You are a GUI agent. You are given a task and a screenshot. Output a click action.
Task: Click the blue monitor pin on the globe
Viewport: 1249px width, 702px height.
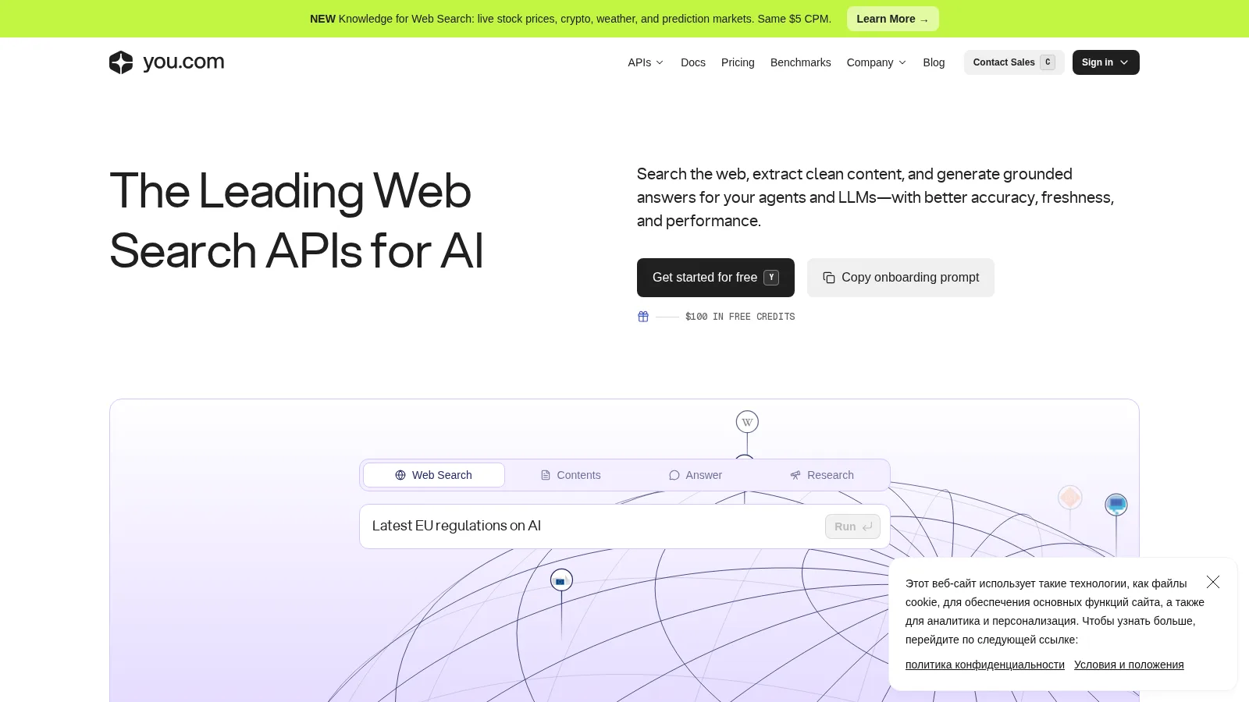(1116, 505)
